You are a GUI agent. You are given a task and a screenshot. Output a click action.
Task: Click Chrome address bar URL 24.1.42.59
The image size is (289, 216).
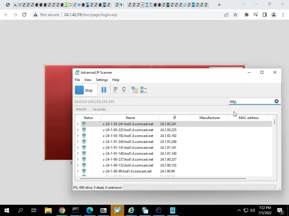[x=90, y=15]
